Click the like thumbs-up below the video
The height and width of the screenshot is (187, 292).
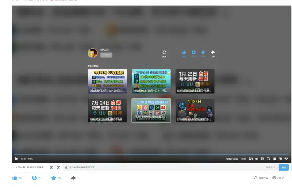(x=15, y=178)
